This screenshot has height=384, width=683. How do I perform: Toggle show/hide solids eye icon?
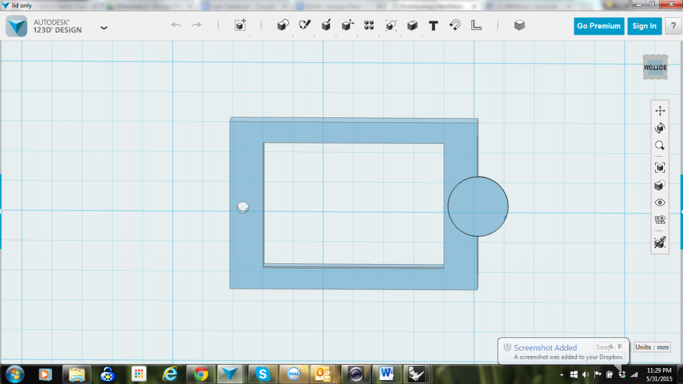point(660,203)
